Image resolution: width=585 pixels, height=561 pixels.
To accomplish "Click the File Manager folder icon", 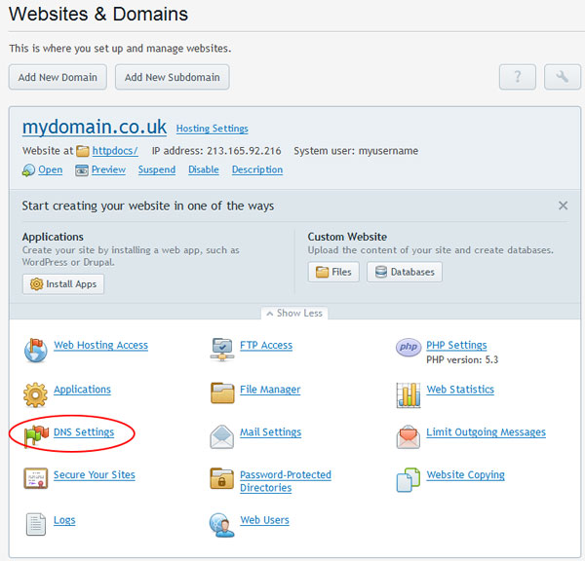I will [x=222, y=393].
